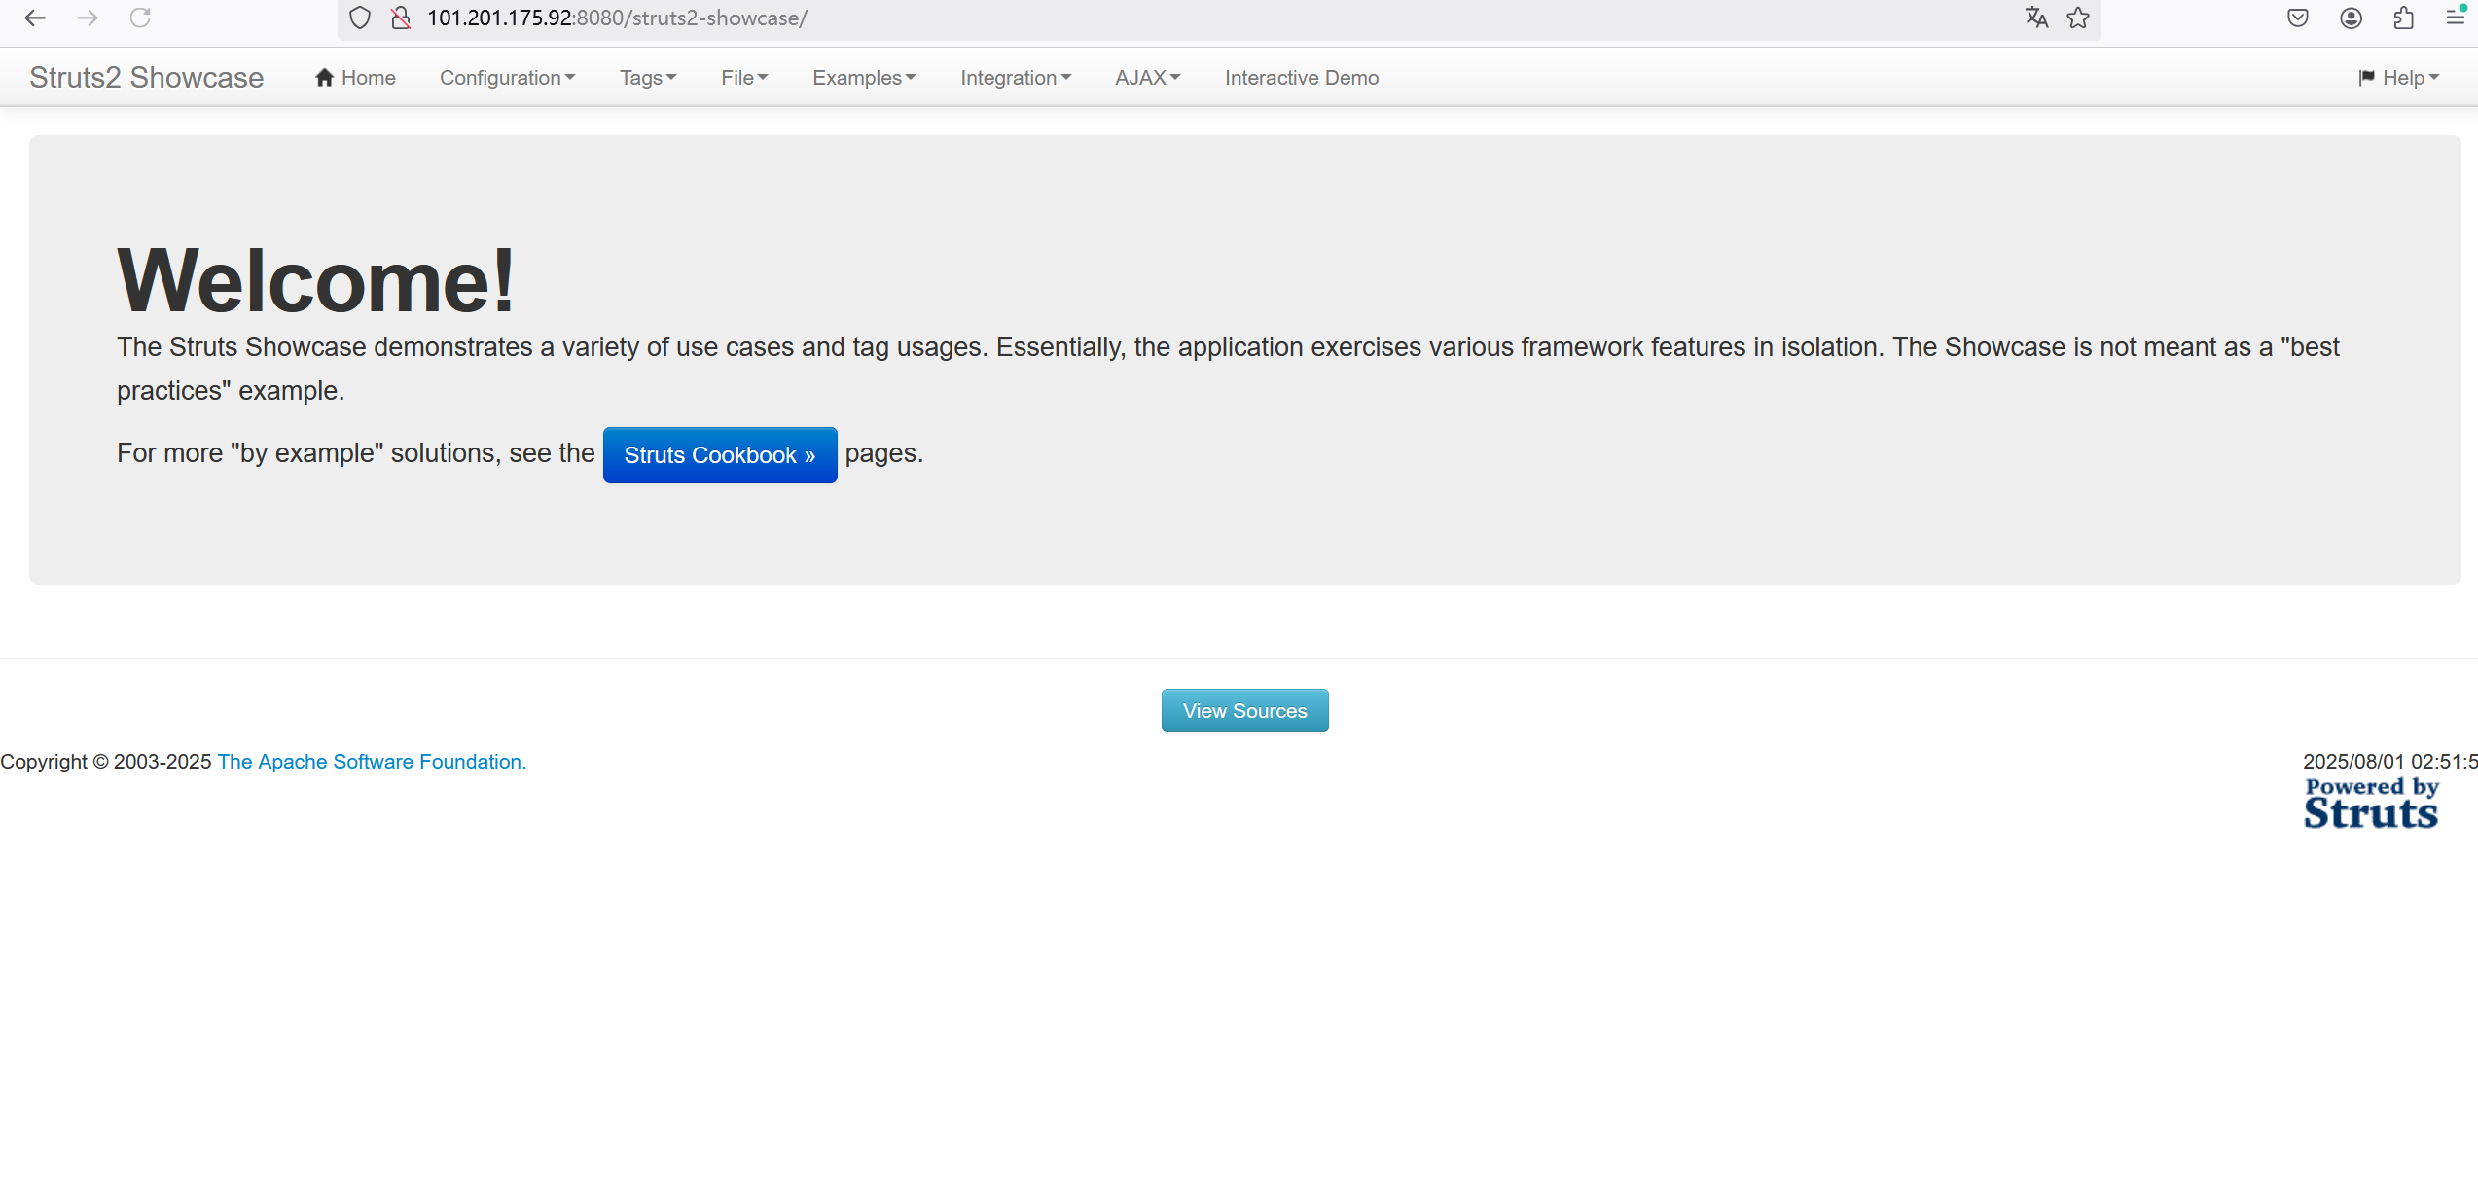Click the View Sources button
The height and width of the screenshot is (1182, 2478).
click(1244, 710)
